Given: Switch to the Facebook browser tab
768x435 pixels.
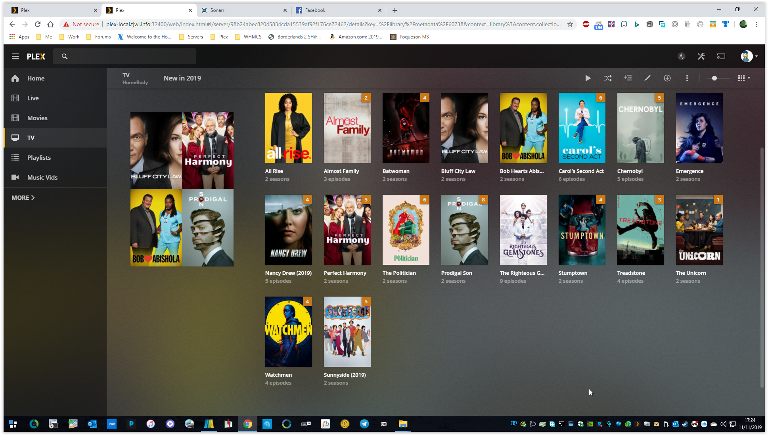Looking at the screenshot, I should (338, 10).
